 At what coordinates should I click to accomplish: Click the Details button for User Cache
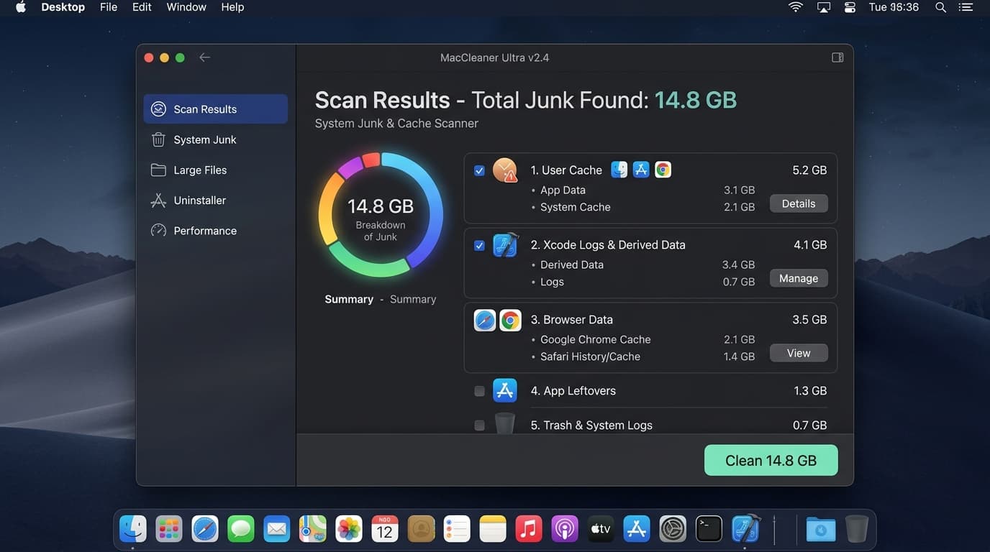(x=799, y=203)
